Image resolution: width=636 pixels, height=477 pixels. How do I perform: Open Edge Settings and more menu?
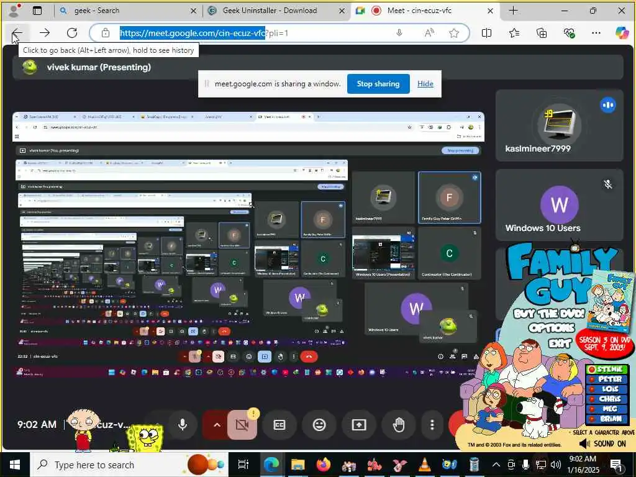click(x=596, y=33)
